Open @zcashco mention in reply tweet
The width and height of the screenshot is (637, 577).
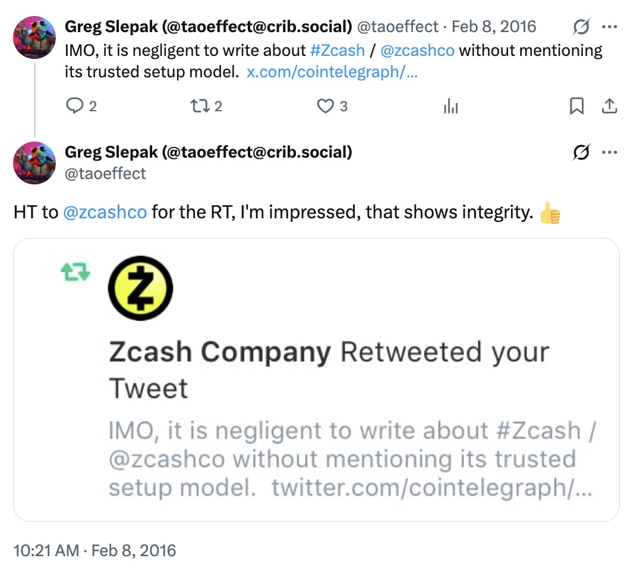pos(105,212)
